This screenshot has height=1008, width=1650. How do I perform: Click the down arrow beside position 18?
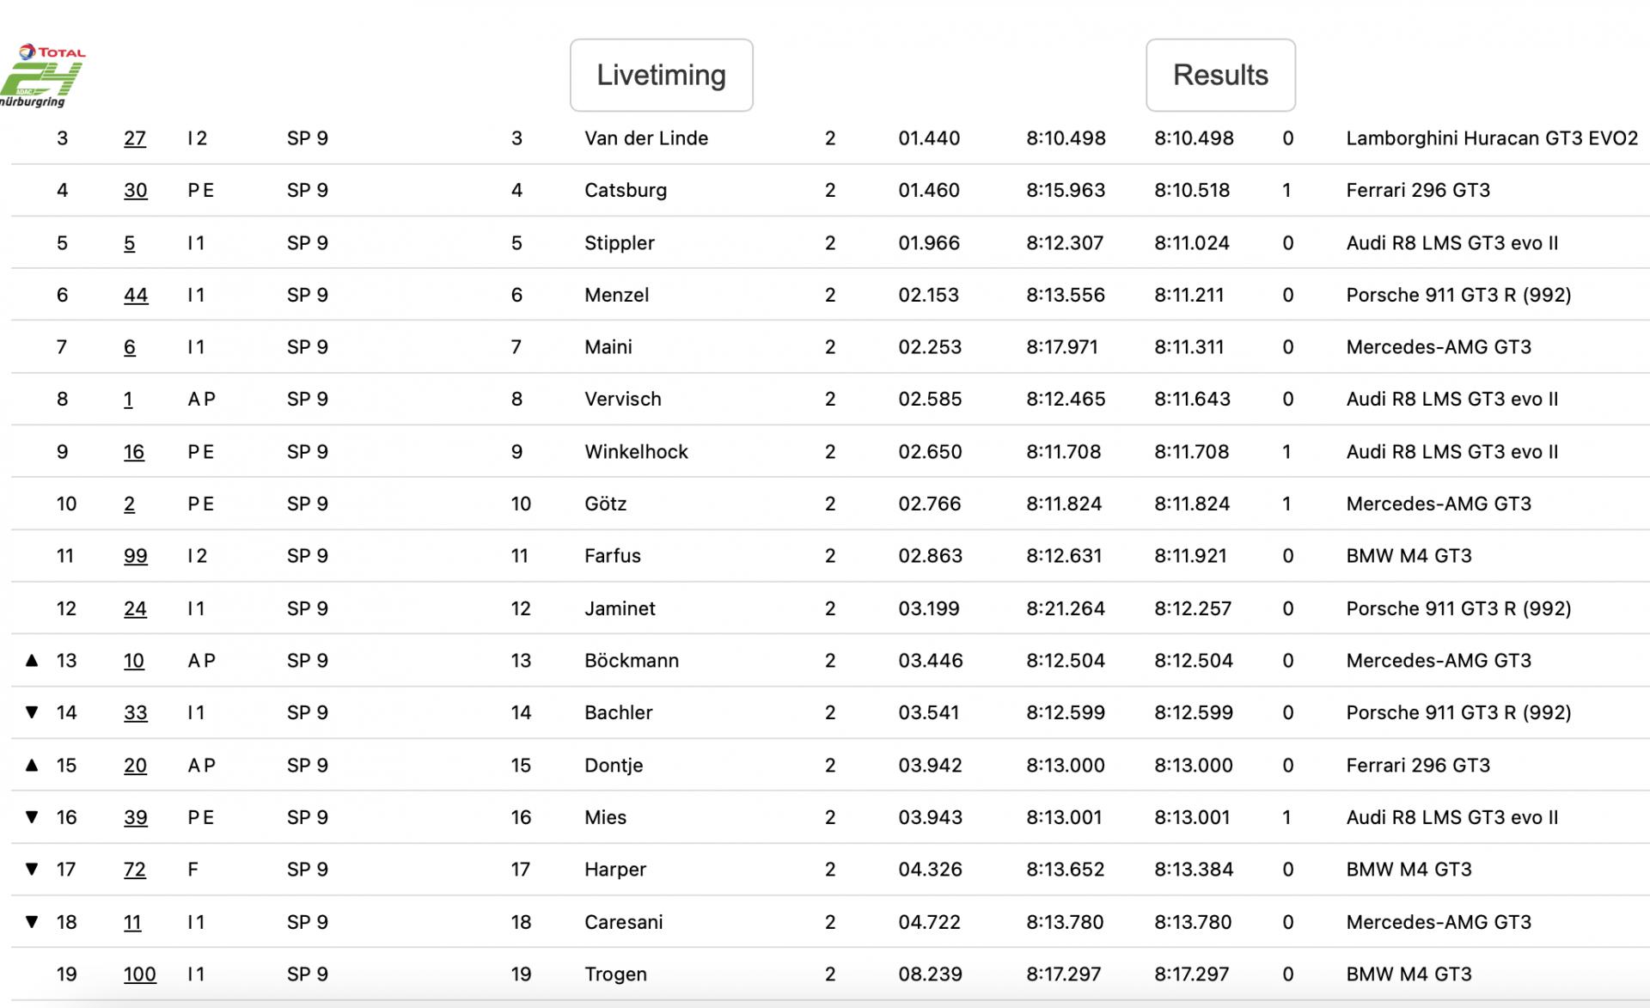click(32, 922)
